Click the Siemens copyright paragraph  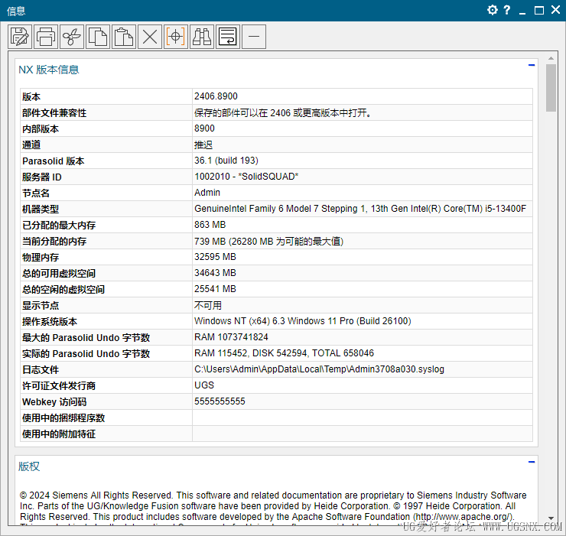[273, 506]
